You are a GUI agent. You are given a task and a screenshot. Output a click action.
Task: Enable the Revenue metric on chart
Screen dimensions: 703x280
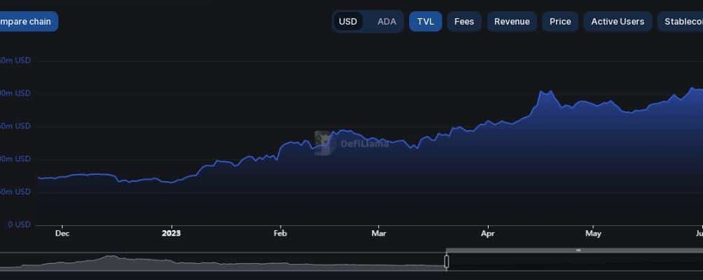coord(512,22)
